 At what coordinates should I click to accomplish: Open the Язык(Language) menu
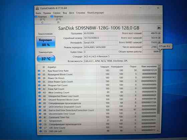click(x=96, y=13)
